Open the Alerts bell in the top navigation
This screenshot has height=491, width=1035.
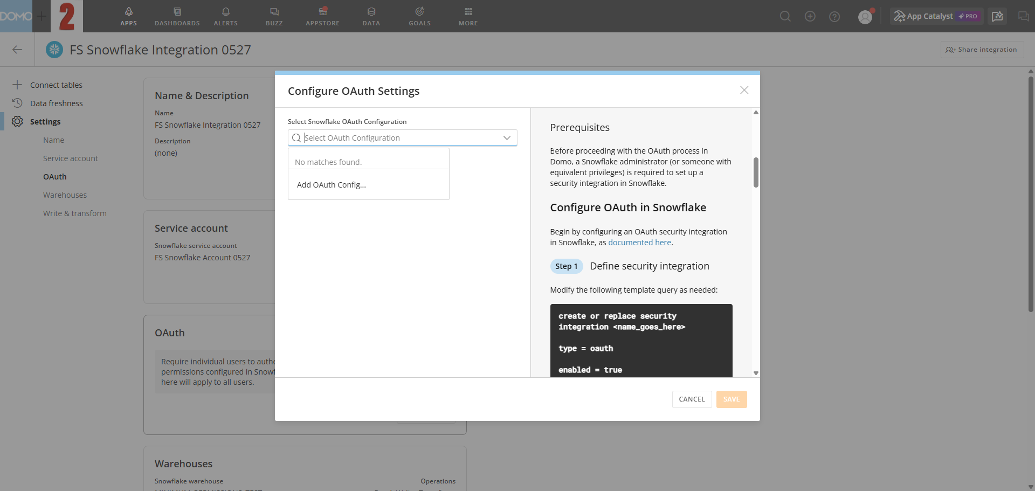(226, 16)
